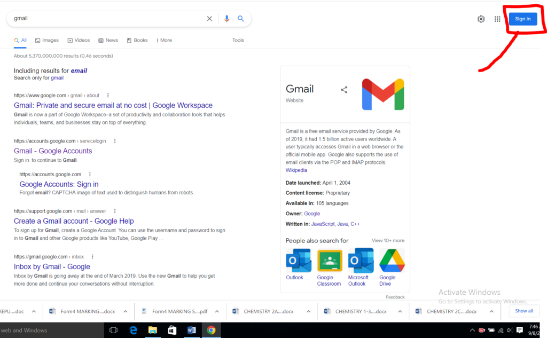
Task: Expand options for Form4 MARKING docx download
Action: click(x=125, y=311)
